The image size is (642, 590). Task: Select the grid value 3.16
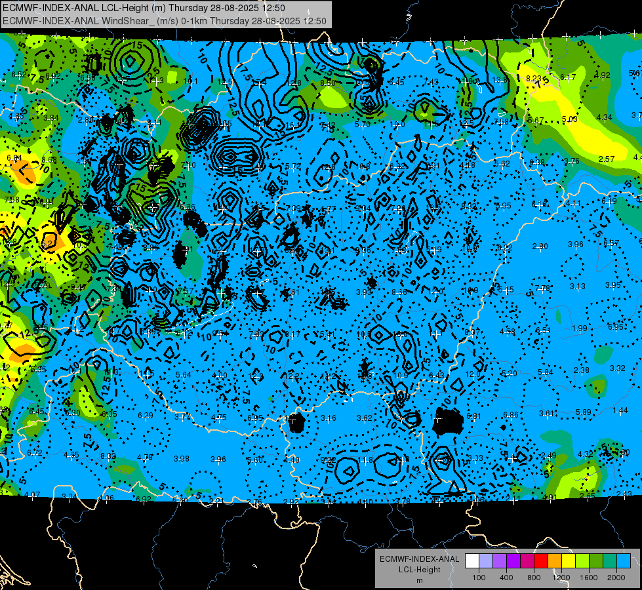329,418
